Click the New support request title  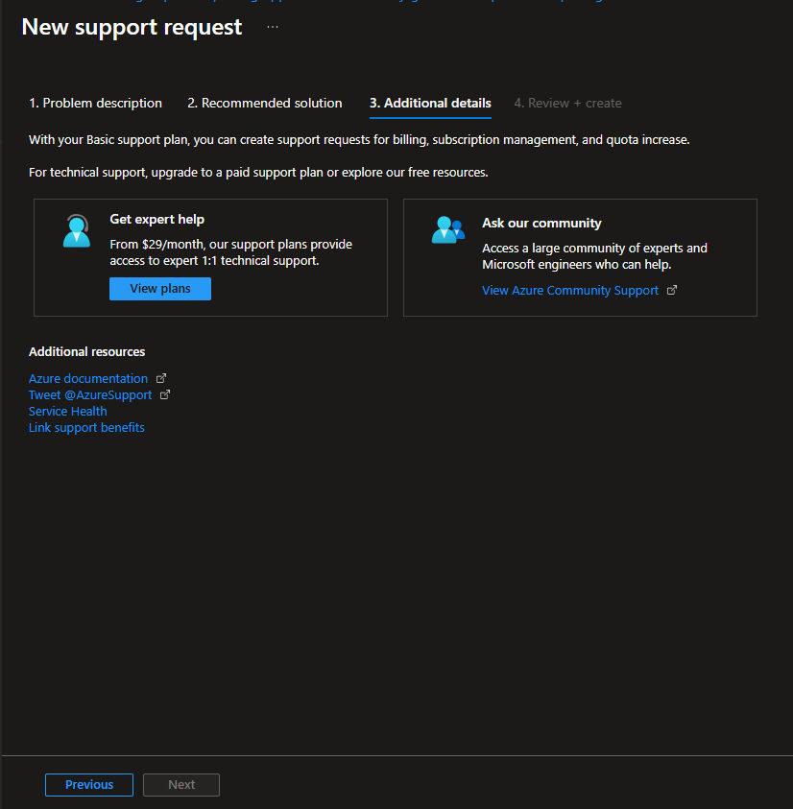tap(132, 27)
